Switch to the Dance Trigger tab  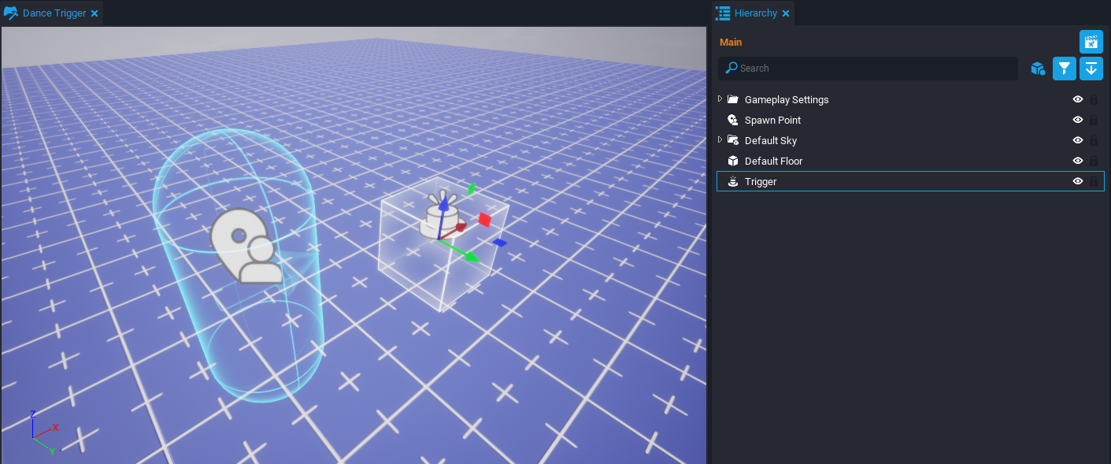(x=54, y=13)
